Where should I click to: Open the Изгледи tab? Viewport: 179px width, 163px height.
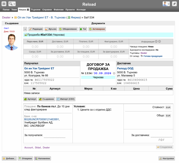[x=81, y=10]
